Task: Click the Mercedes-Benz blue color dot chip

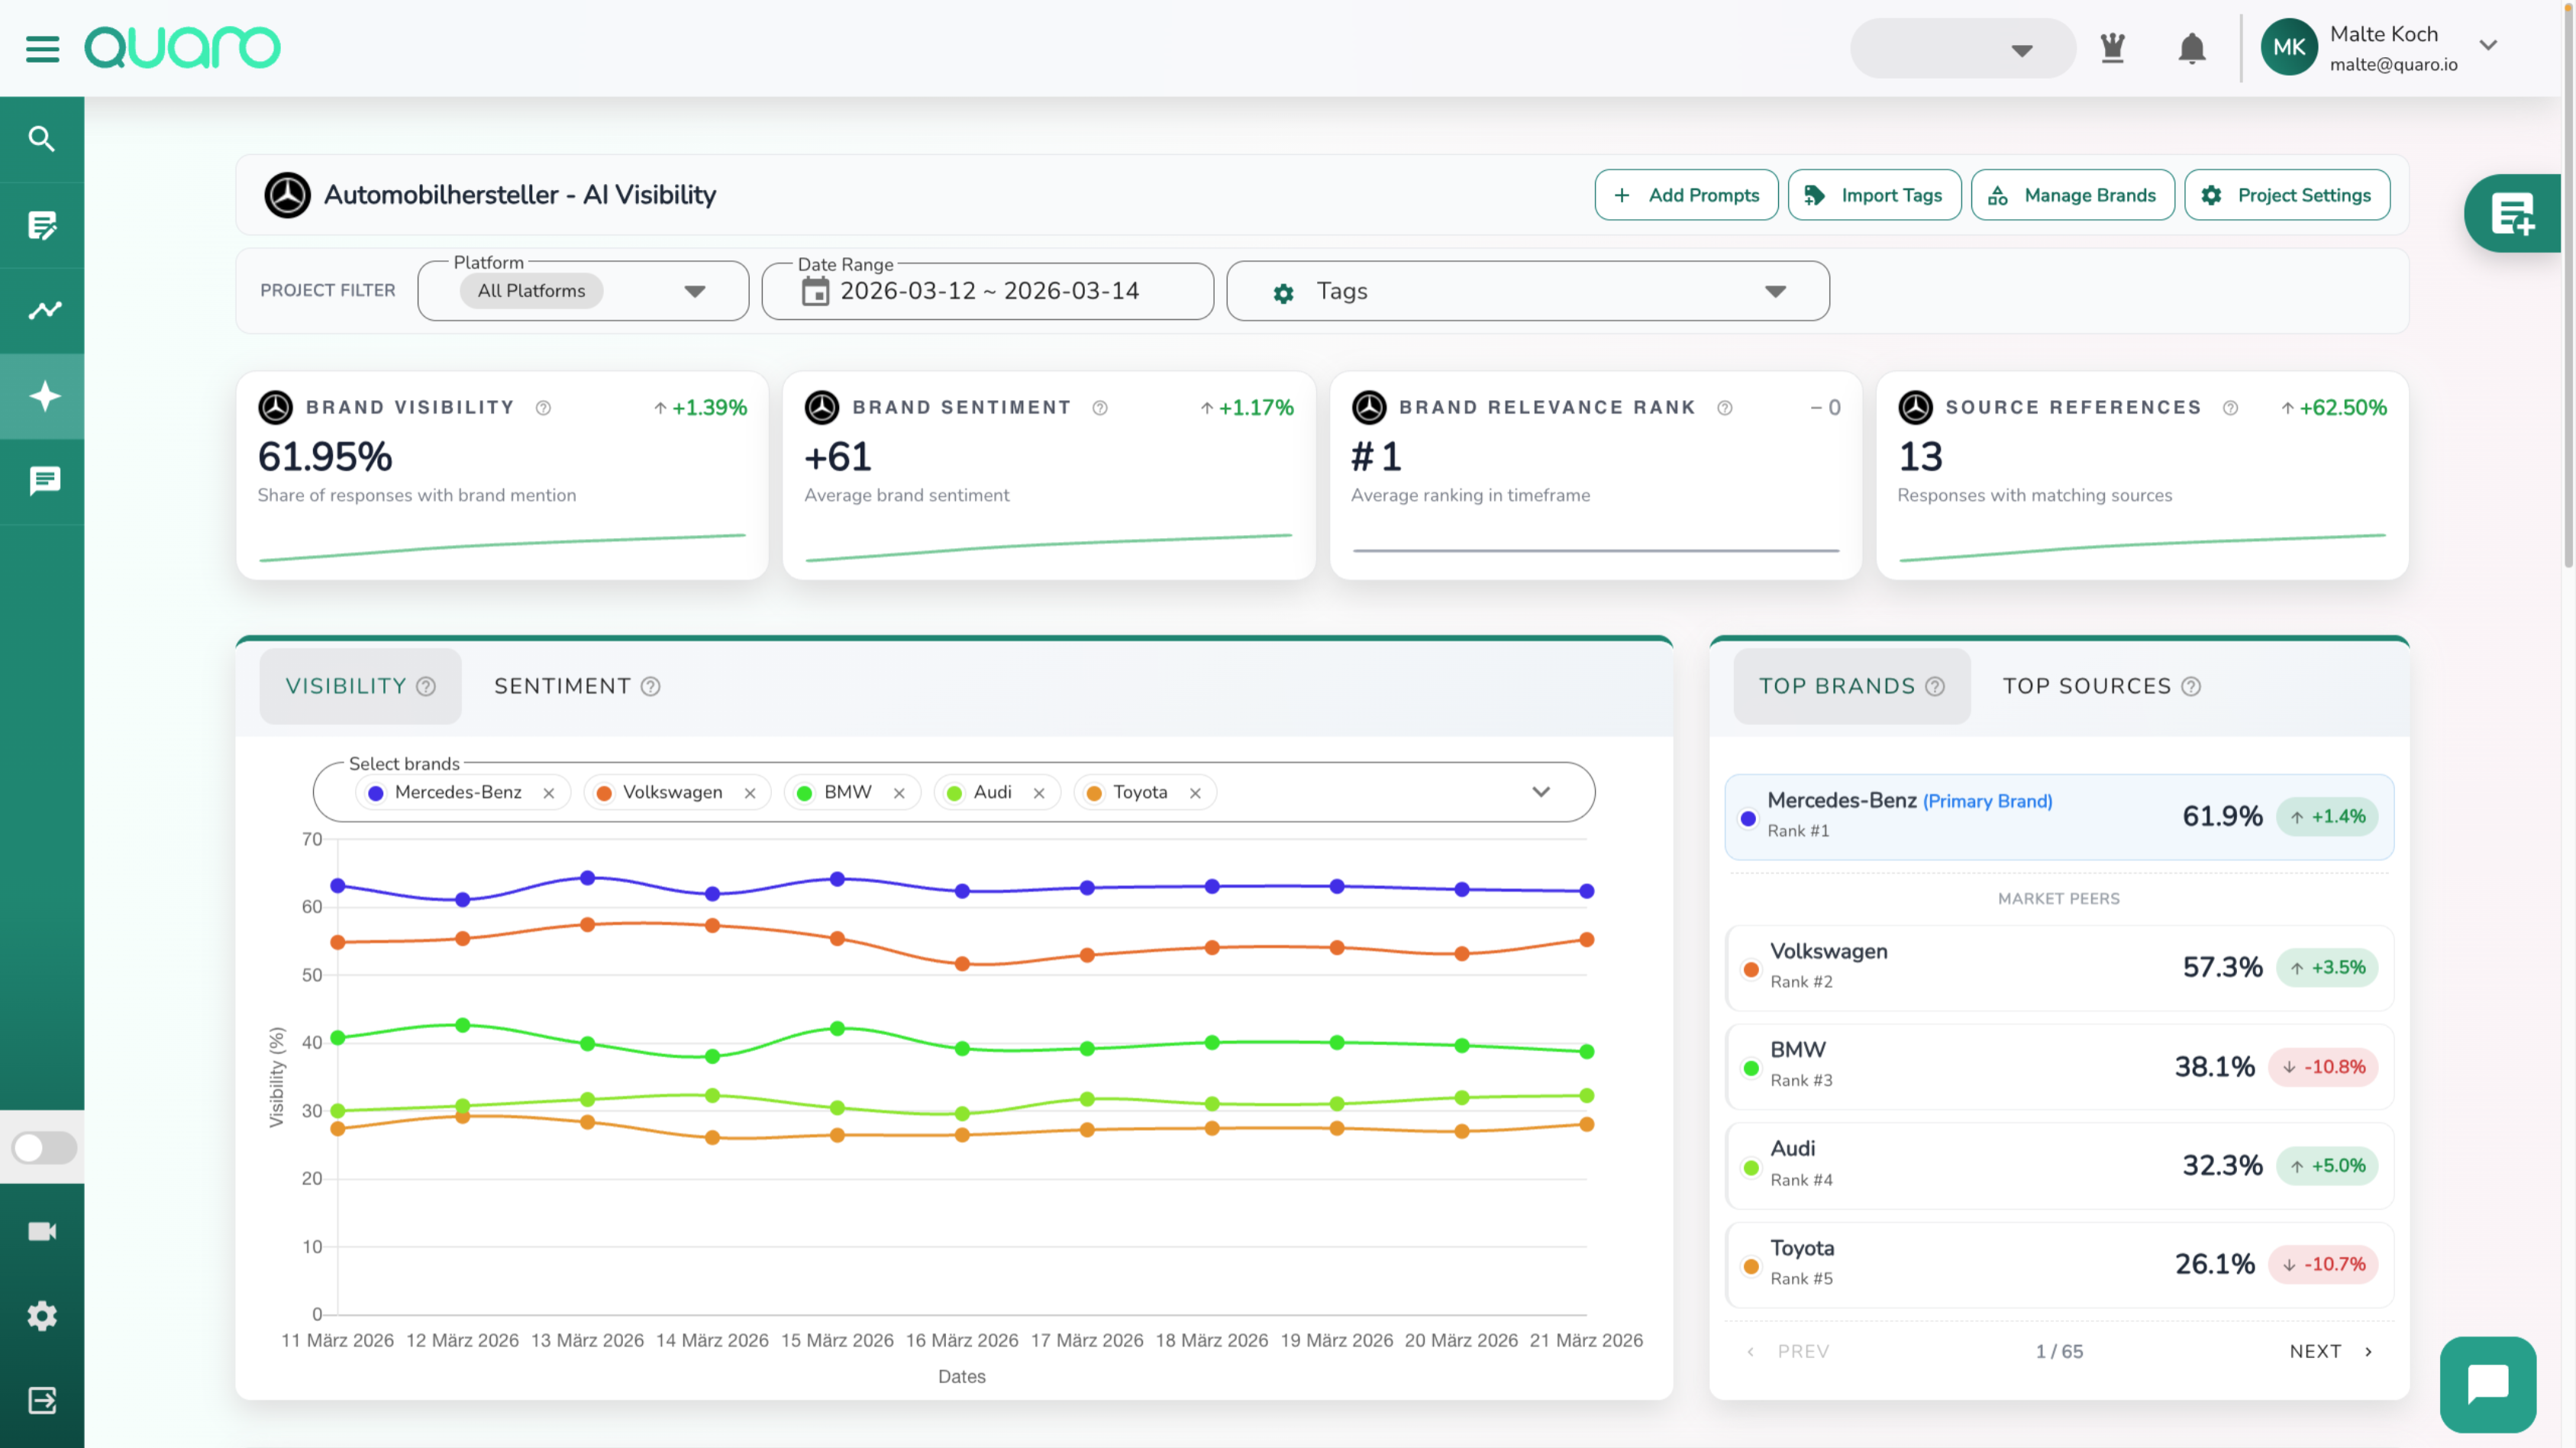Action: pyautogui.click(x=376, y=793)
